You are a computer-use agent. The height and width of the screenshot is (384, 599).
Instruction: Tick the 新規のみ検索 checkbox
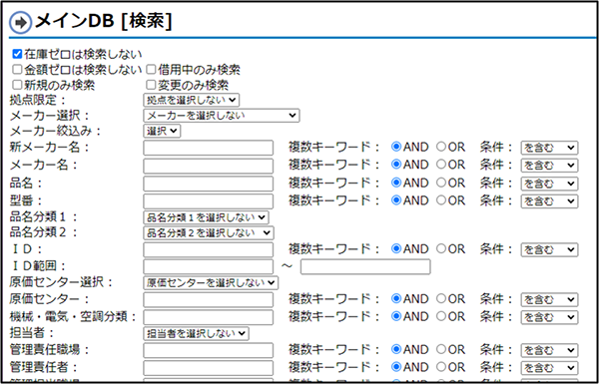(17, 85)
